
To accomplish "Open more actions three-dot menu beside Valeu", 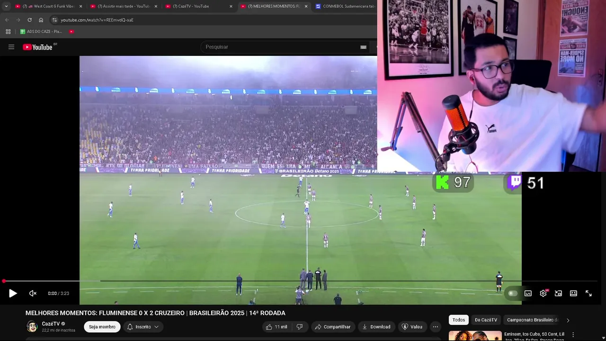I will pyautogui.click(x=436, y=327).
